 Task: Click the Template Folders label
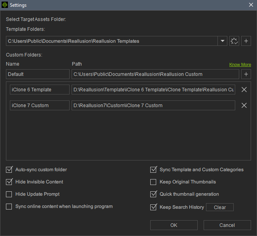coord(25,29)
